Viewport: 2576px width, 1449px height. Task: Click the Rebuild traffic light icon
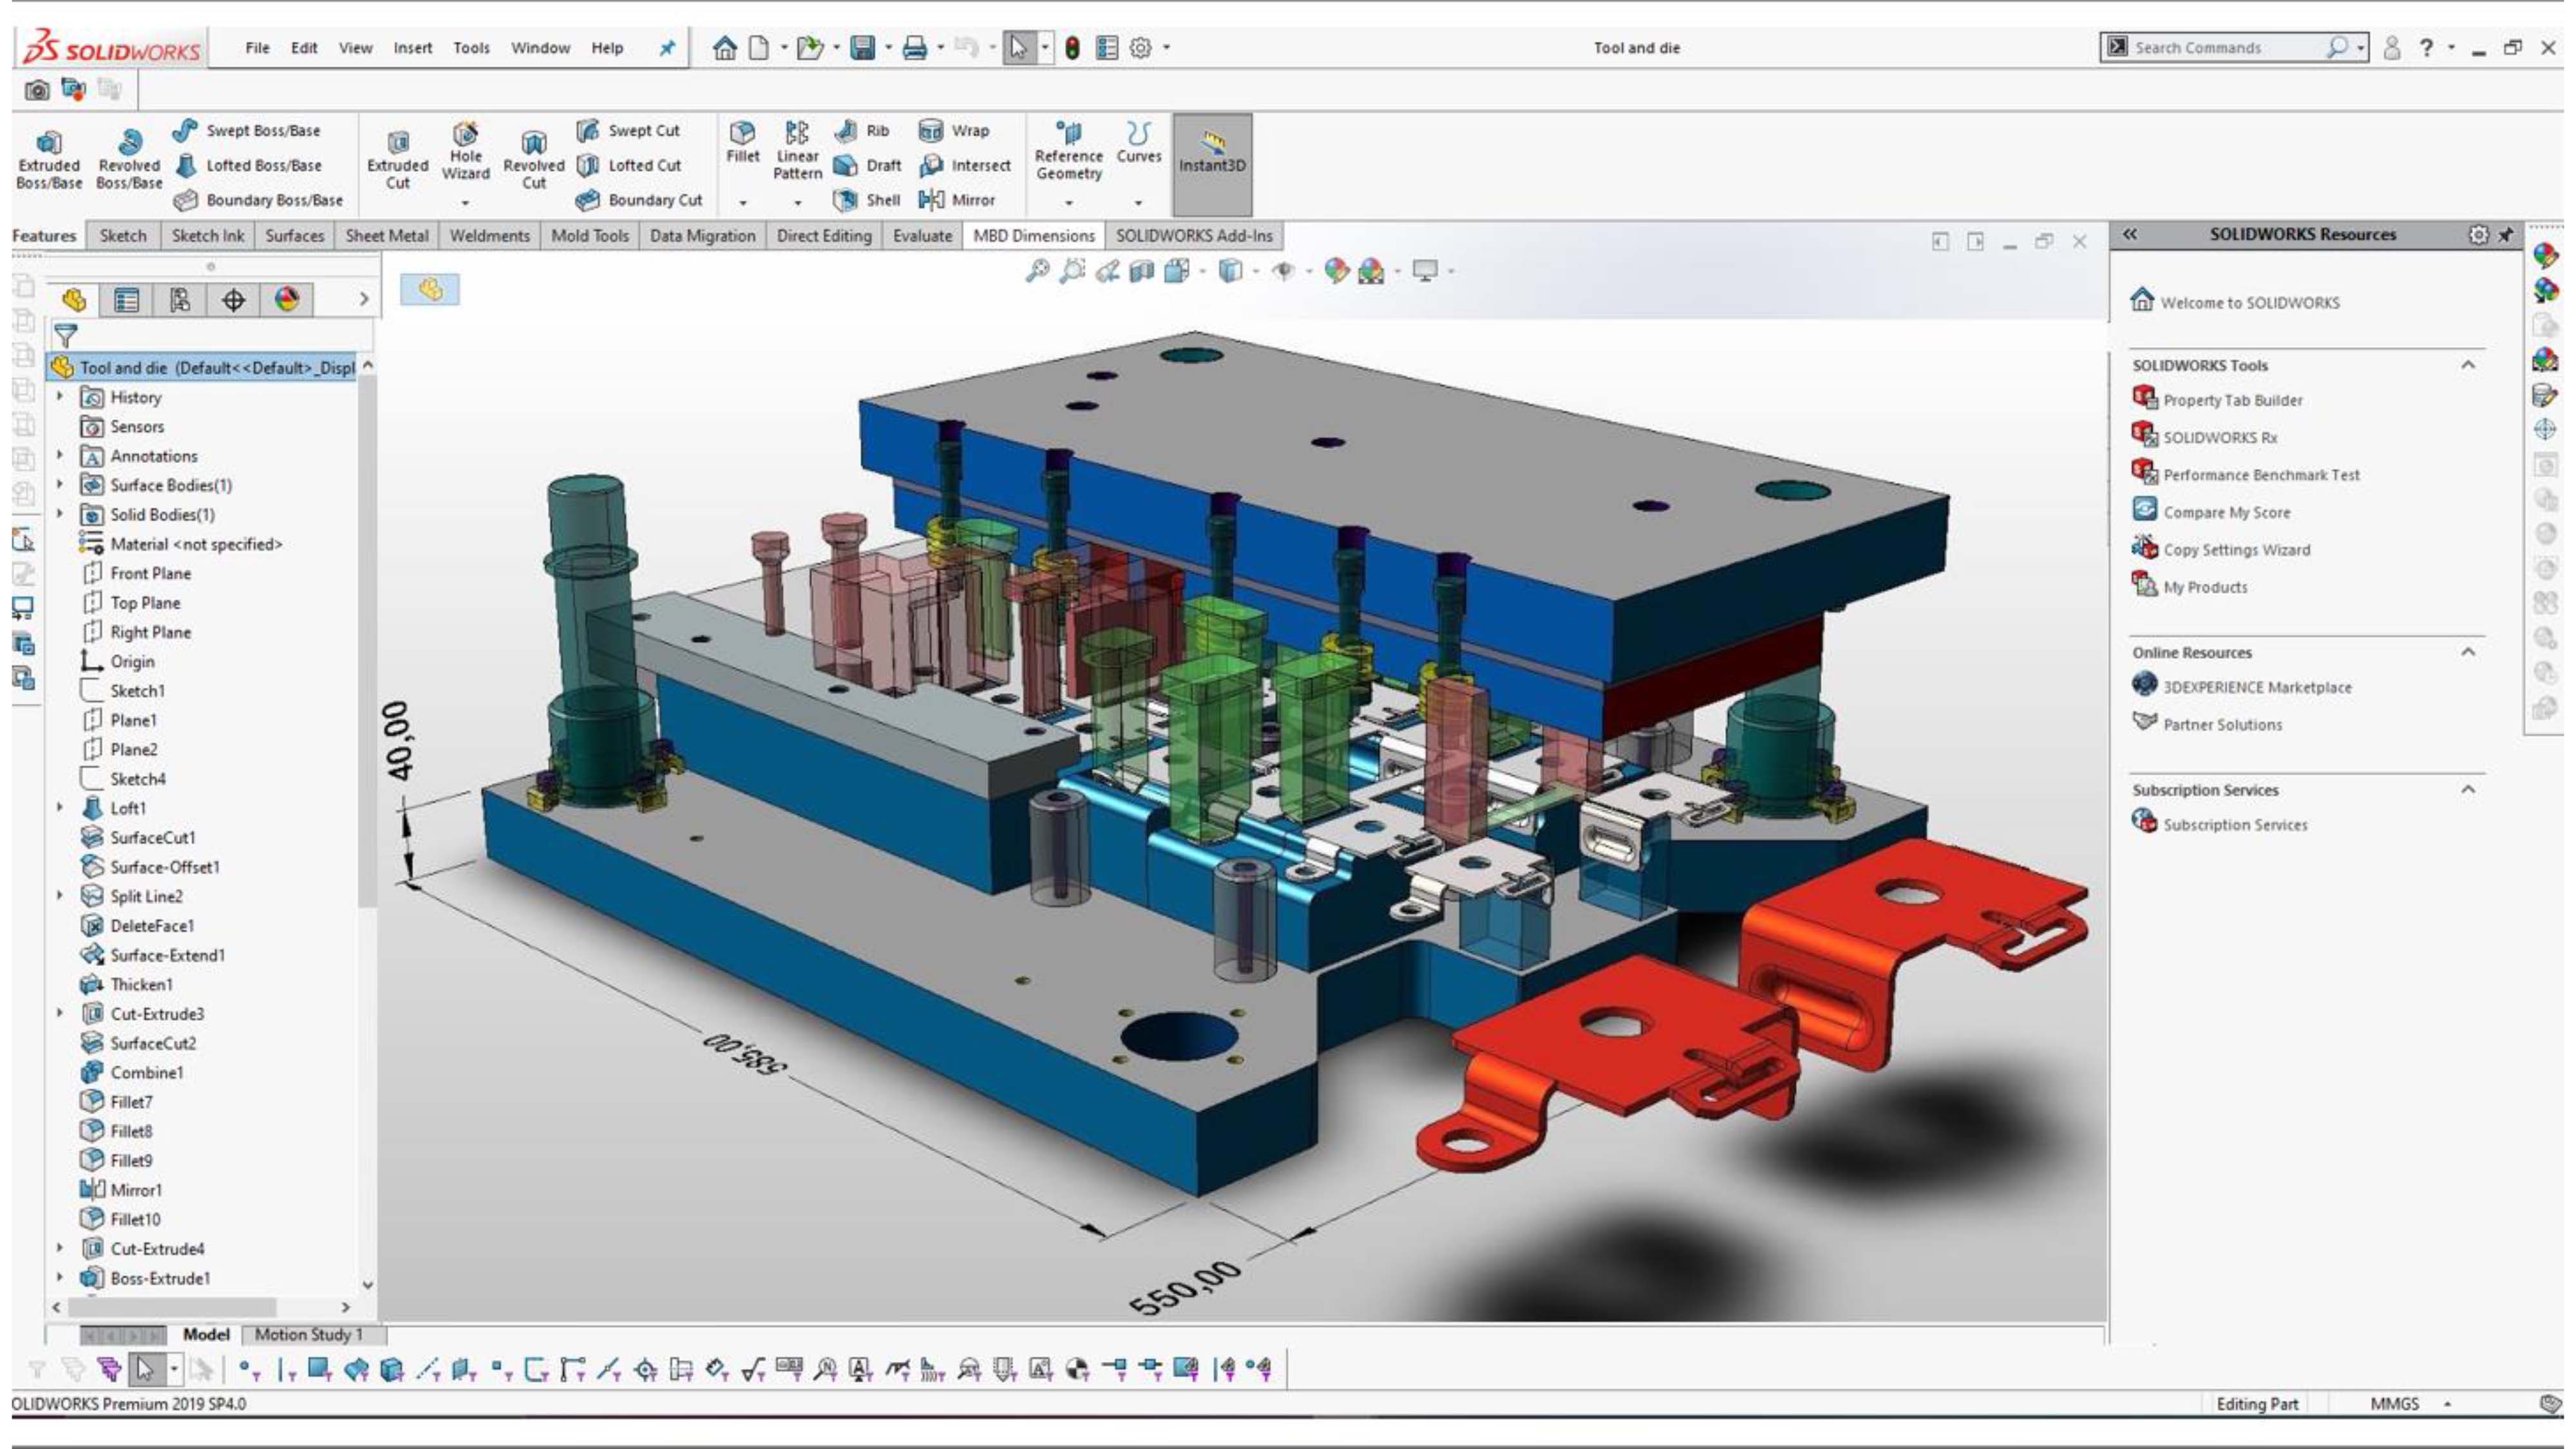pyautogui.click(x=1072, y=47)
